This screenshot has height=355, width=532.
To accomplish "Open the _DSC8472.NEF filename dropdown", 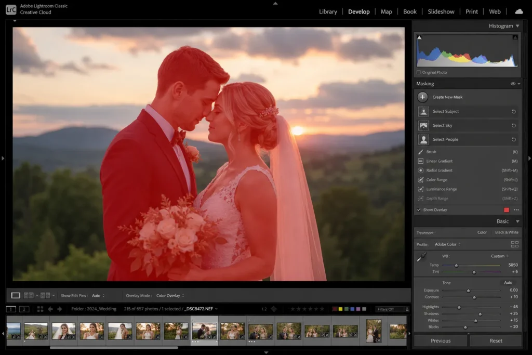I will tap(201, 309).
